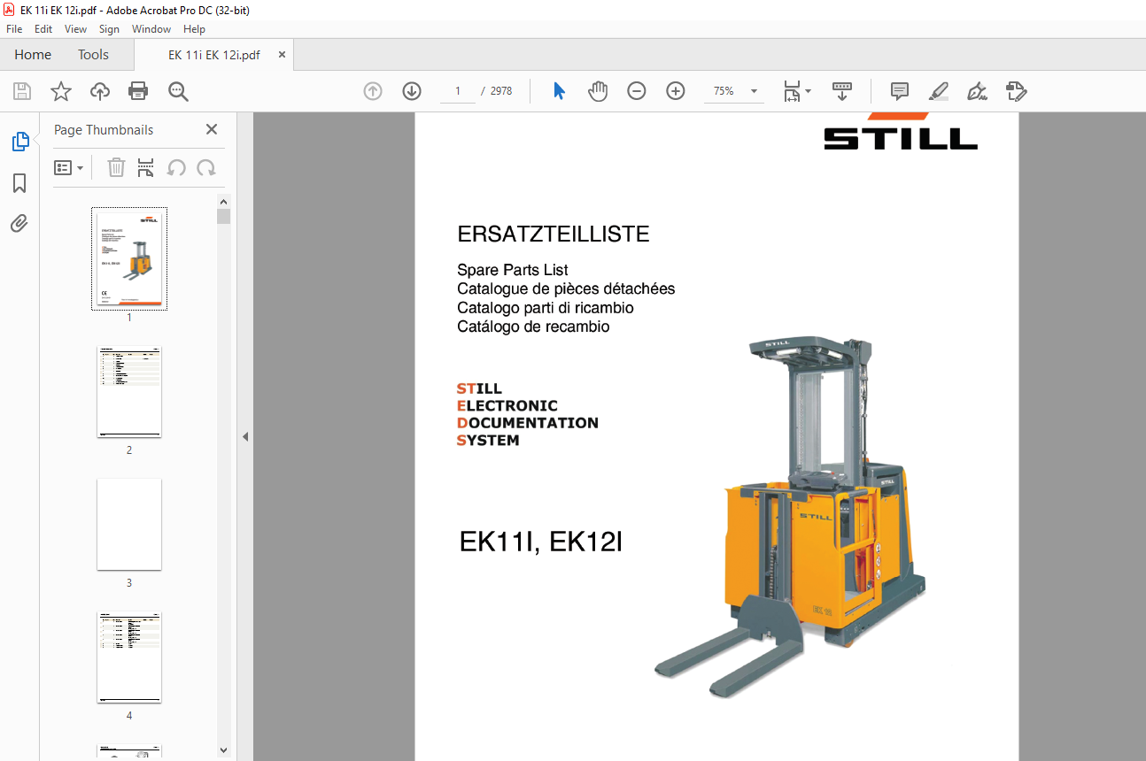The height and width of the screenshot is (761, 1146).
Task: Select blank page 3 thumbnail
Action: (x=129, y=525)
